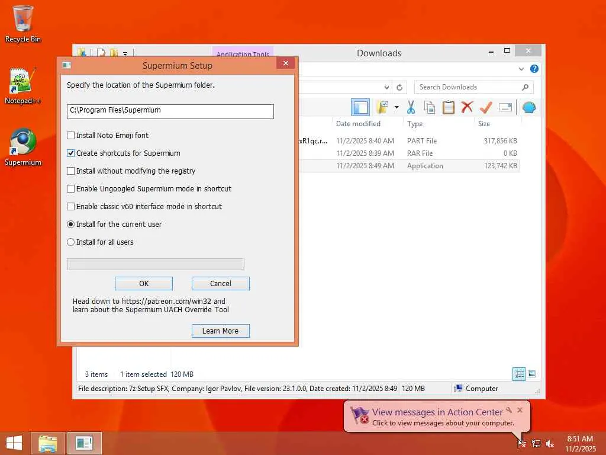Image resolution: width=606 pixels, height=455 pixels.
Task: Open the Recycle Bin desktop icon
Action: tap(23, 24)
